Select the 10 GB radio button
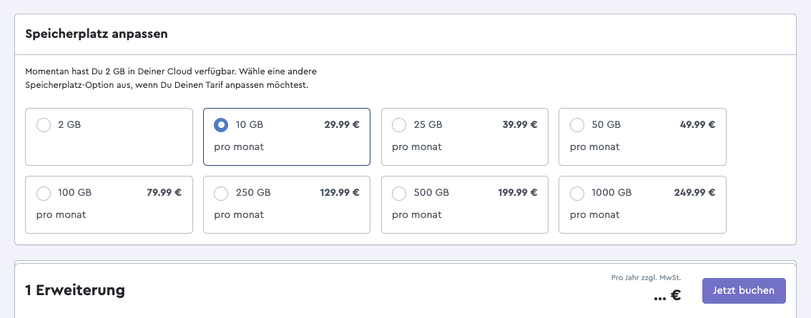The image size is (811, 318). pos(222,125)
